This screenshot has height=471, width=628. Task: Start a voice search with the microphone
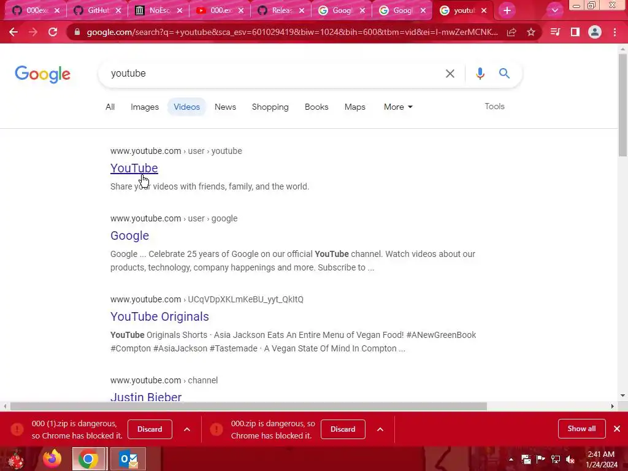(x=480, y=74)
